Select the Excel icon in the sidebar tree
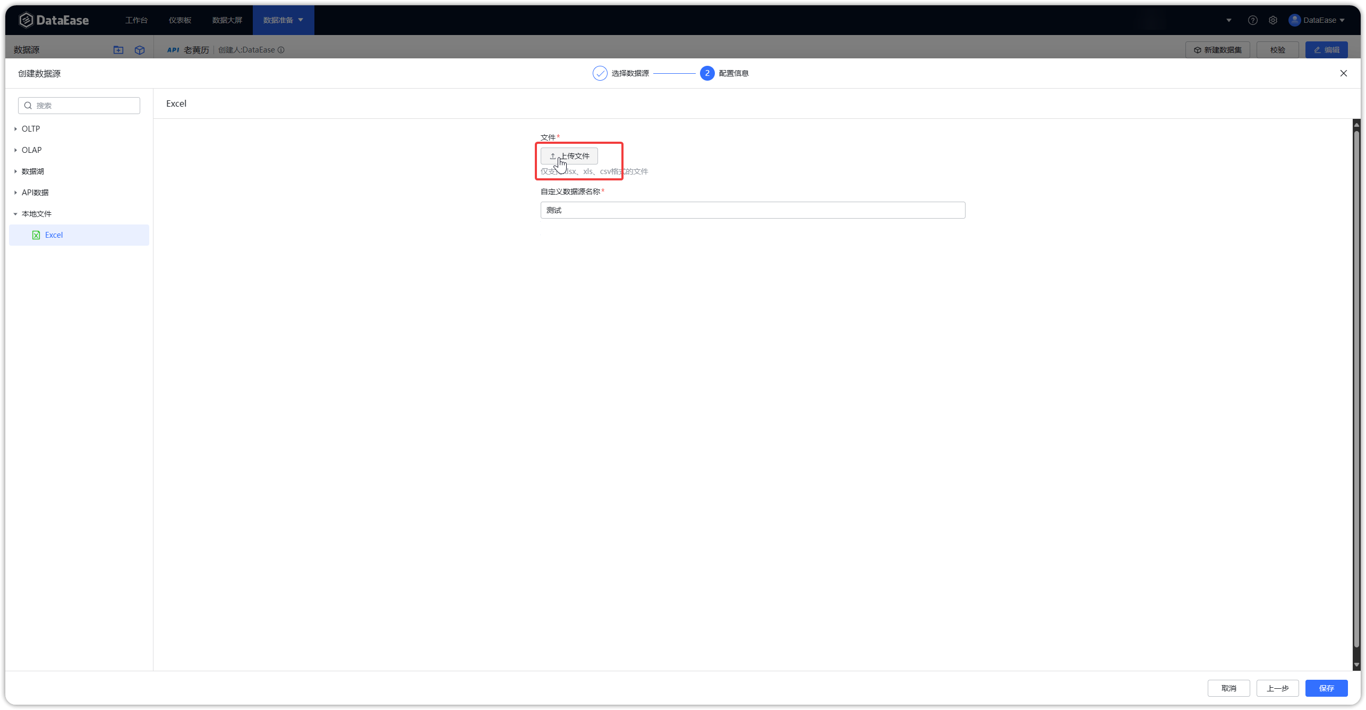 pyautogui.click(x=36, y=235)
